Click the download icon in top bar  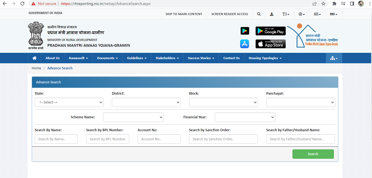click(x=272, y=14)
